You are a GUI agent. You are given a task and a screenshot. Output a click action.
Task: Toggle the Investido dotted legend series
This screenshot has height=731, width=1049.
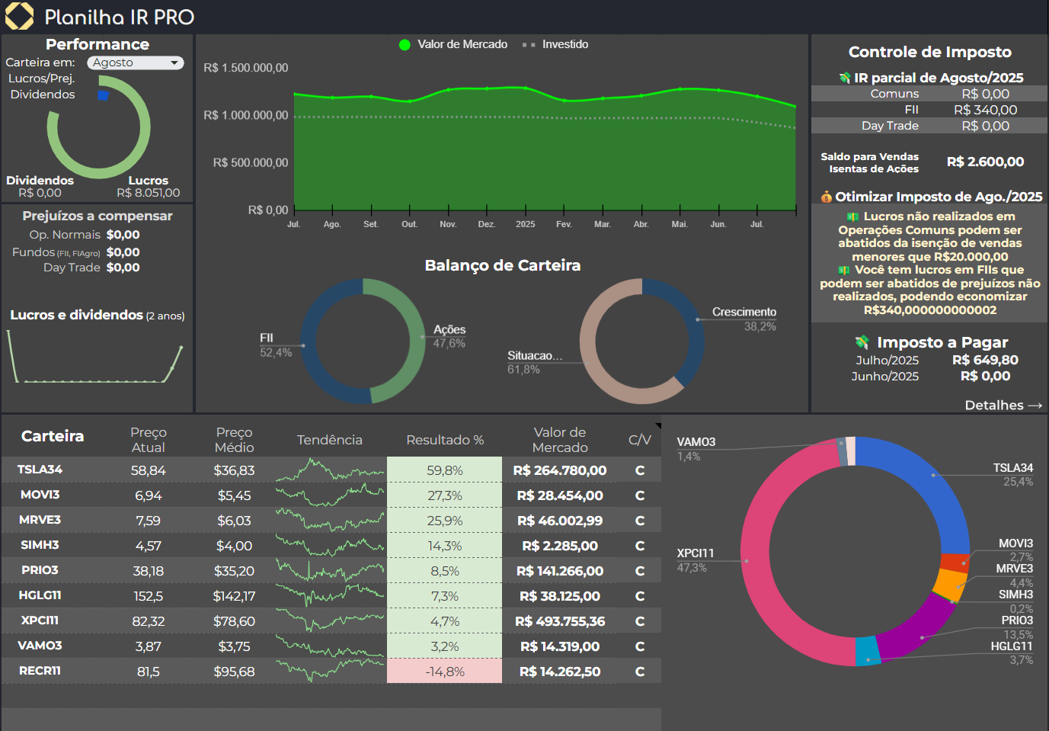pos(555,44)
